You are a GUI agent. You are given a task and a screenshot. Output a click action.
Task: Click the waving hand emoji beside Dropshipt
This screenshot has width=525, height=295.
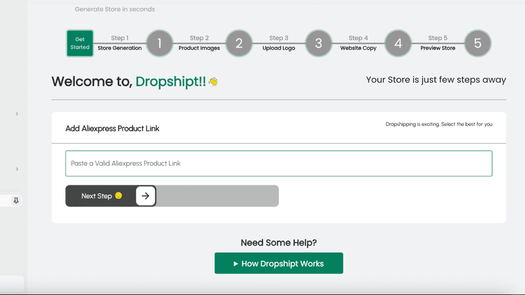coord(213,81)
